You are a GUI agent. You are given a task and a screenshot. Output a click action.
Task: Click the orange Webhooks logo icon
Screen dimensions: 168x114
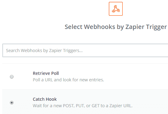point(116,9)
